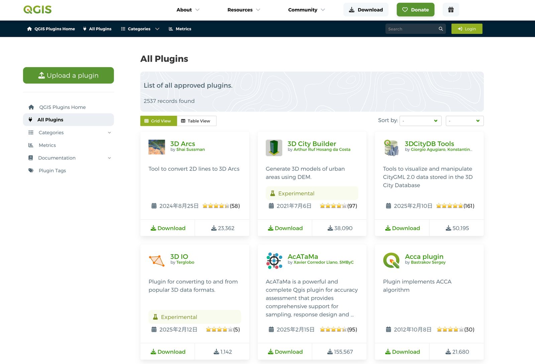Click the green Donate button
Image resolution: width=535 pixels, height=364 pixels.
click(x=416, y=10)
